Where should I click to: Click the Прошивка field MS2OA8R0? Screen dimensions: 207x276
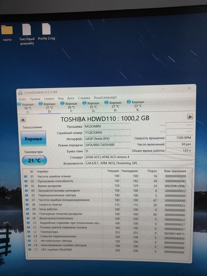click(x=107, y=127)
